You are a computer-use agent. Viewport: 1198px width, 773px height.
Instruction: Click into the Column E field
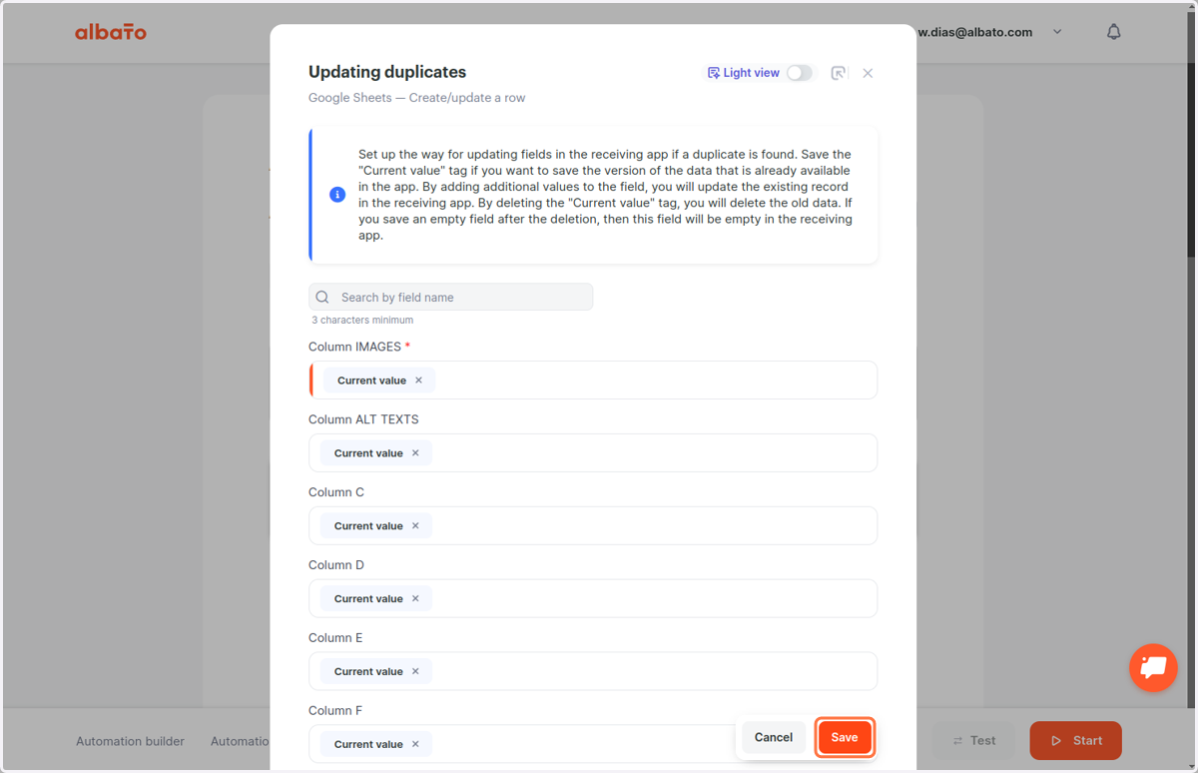(x=593, y=672)
